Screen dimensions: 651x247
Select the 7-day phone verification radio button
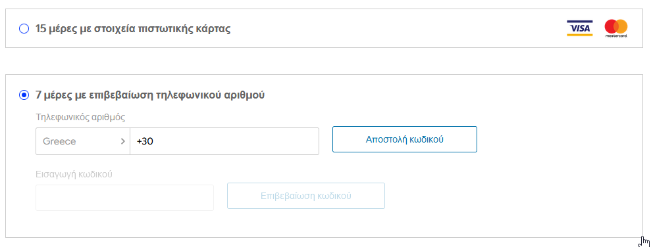pyautogui.click(x=24, y=95)
